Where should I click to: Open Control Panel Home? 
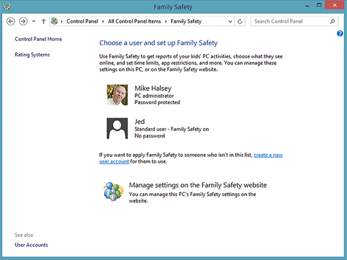pos(38,39)
